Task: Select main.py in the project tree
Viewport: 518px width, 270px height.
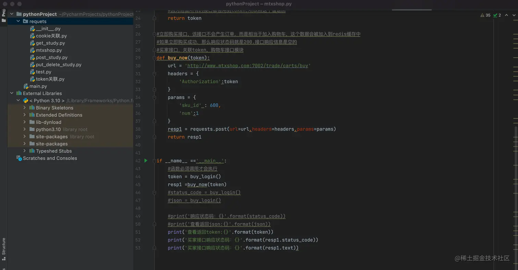Action: [38, 86]
